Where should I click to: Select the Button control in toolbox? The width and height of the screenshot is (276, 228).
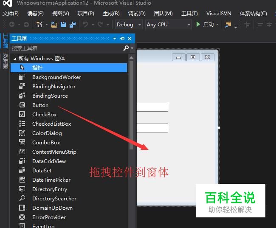click(69, 105)
